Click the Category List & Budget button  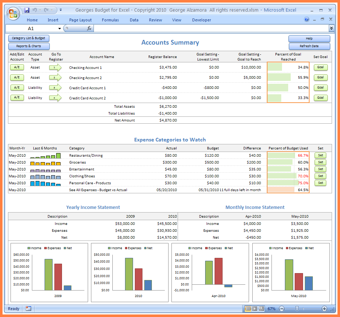point(29,38)
